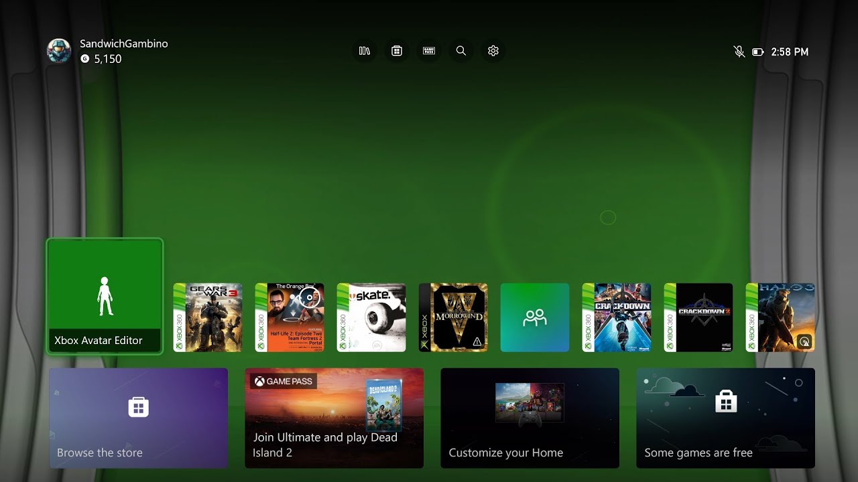
Task: Open the Some games are free card
Action: [x=726, y=418]
